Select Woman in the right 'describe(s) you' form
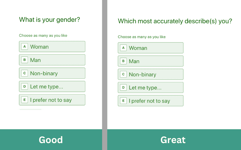This screenshot has height=150, width=241. (x=150, y=48)
